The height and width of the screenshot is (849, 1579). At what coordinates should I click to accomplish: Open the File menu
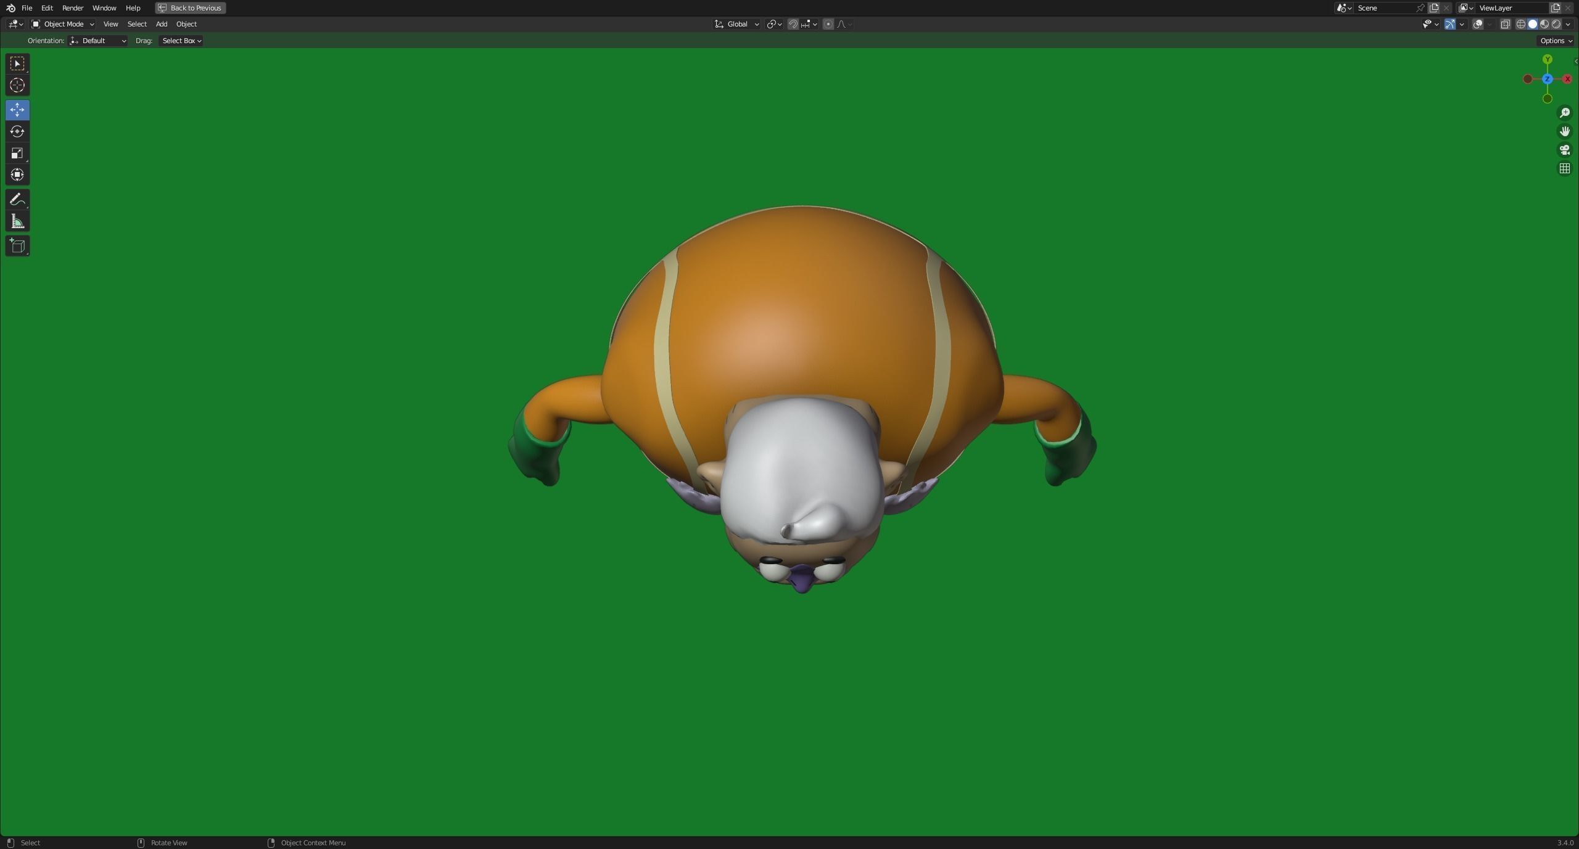pos(27,8)
